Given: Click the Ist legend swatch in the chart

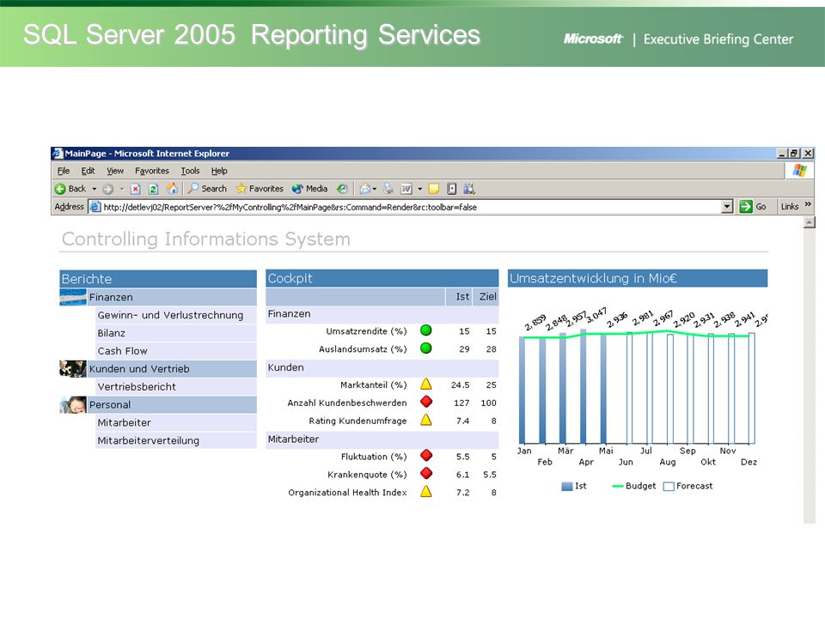Looking at the screenshot, I should click(566, 486).
